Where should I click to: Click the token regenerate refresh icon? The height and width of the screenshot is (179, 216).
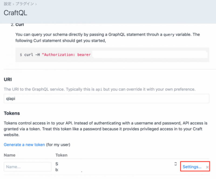coord(175,164)
